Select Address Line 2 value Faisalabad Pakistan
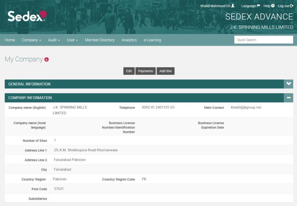This screenshot has height=206, width=297. (70, 160)
